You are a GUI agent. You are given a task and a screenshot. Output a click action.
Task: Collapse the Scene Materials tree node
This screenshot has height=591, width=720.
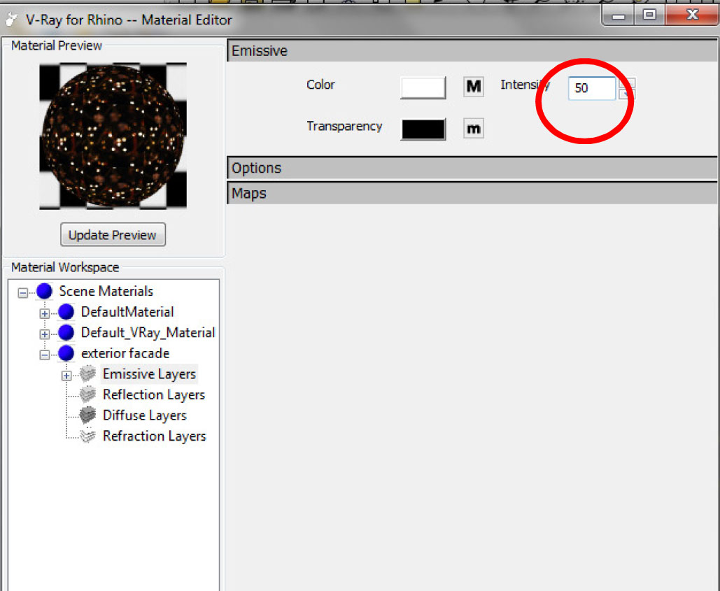tap(22, 292)
